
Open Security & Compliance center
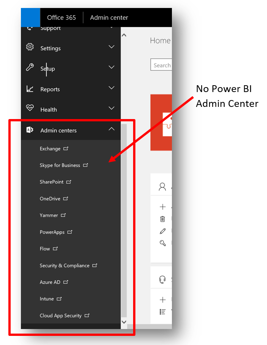[64, 266]
